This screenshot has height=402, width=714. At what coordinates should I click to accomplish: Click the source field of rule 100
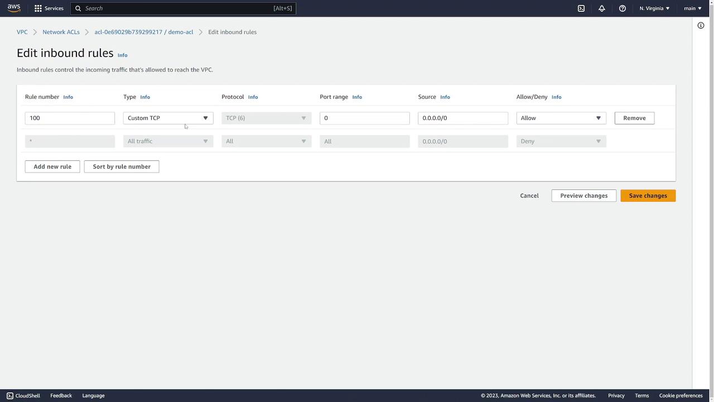coord(463,118)
